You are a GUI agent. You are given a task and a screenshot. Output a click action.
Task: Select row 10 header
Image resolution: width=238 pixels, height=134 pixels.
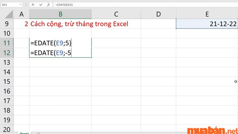coord(7,33)
